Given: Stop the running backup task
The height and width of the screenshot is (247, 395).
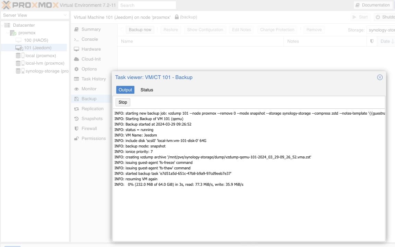Looking at the screenshot, I should (x=123, y=102).
